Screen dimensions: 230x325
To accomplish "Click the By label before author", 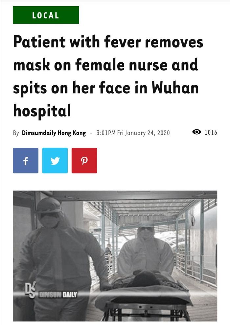I will click(x=16, y=133).
